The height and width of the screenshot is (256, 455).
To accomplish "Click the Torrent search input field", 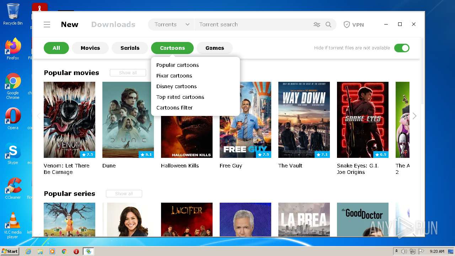I will click(252, 25).
